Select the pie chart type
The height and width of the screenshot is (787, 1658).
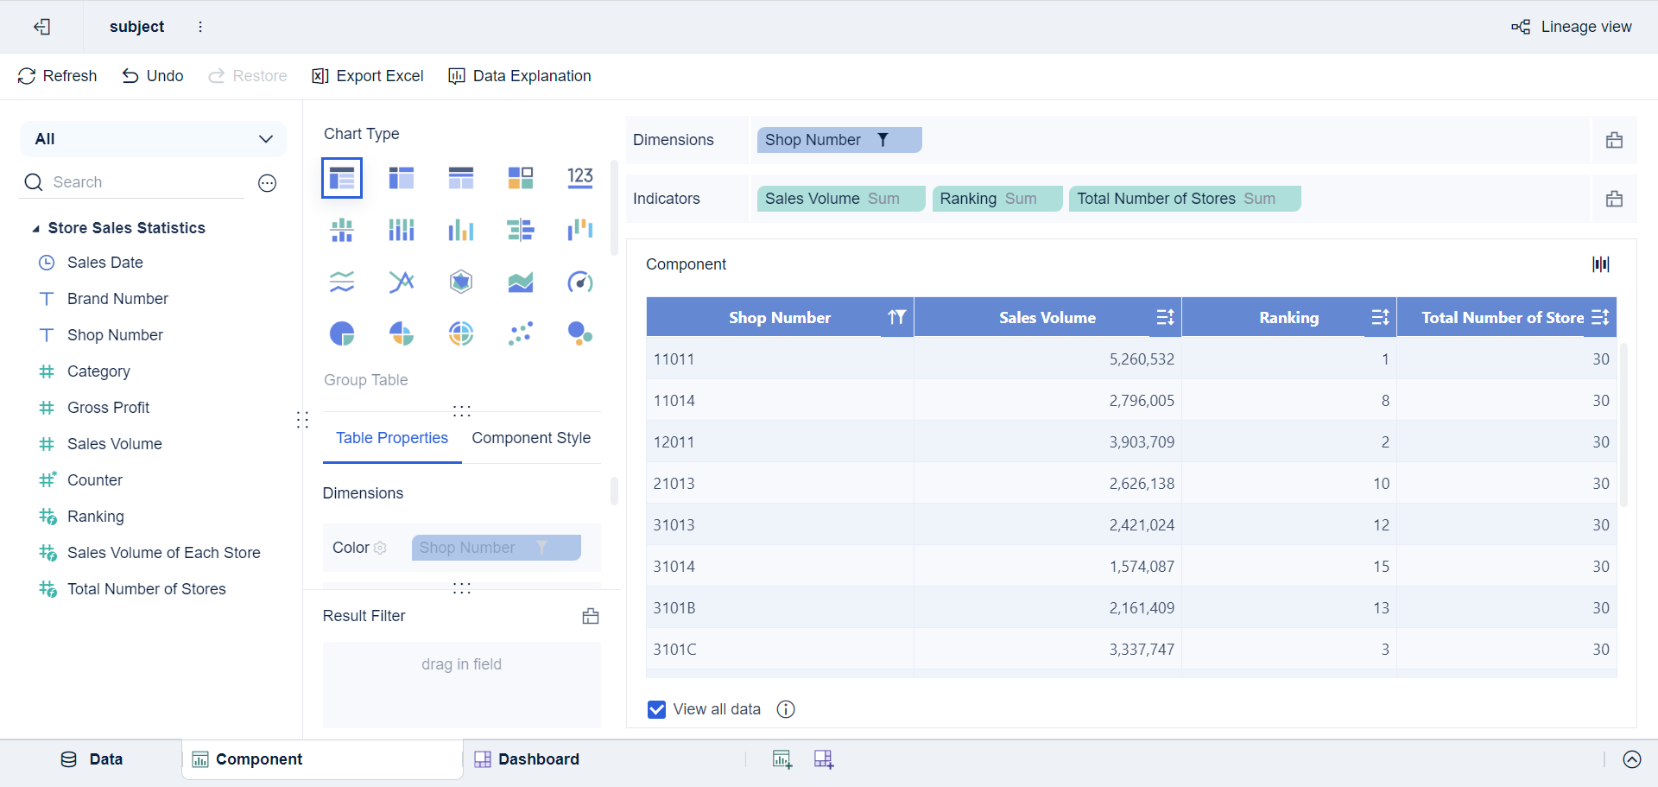click(342, 333)
